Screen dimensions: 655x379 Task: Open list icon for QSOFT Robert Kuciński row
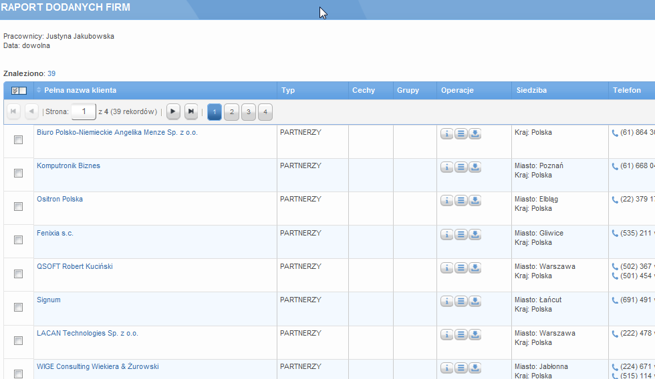pyautogui.click(x=461, y=268)
